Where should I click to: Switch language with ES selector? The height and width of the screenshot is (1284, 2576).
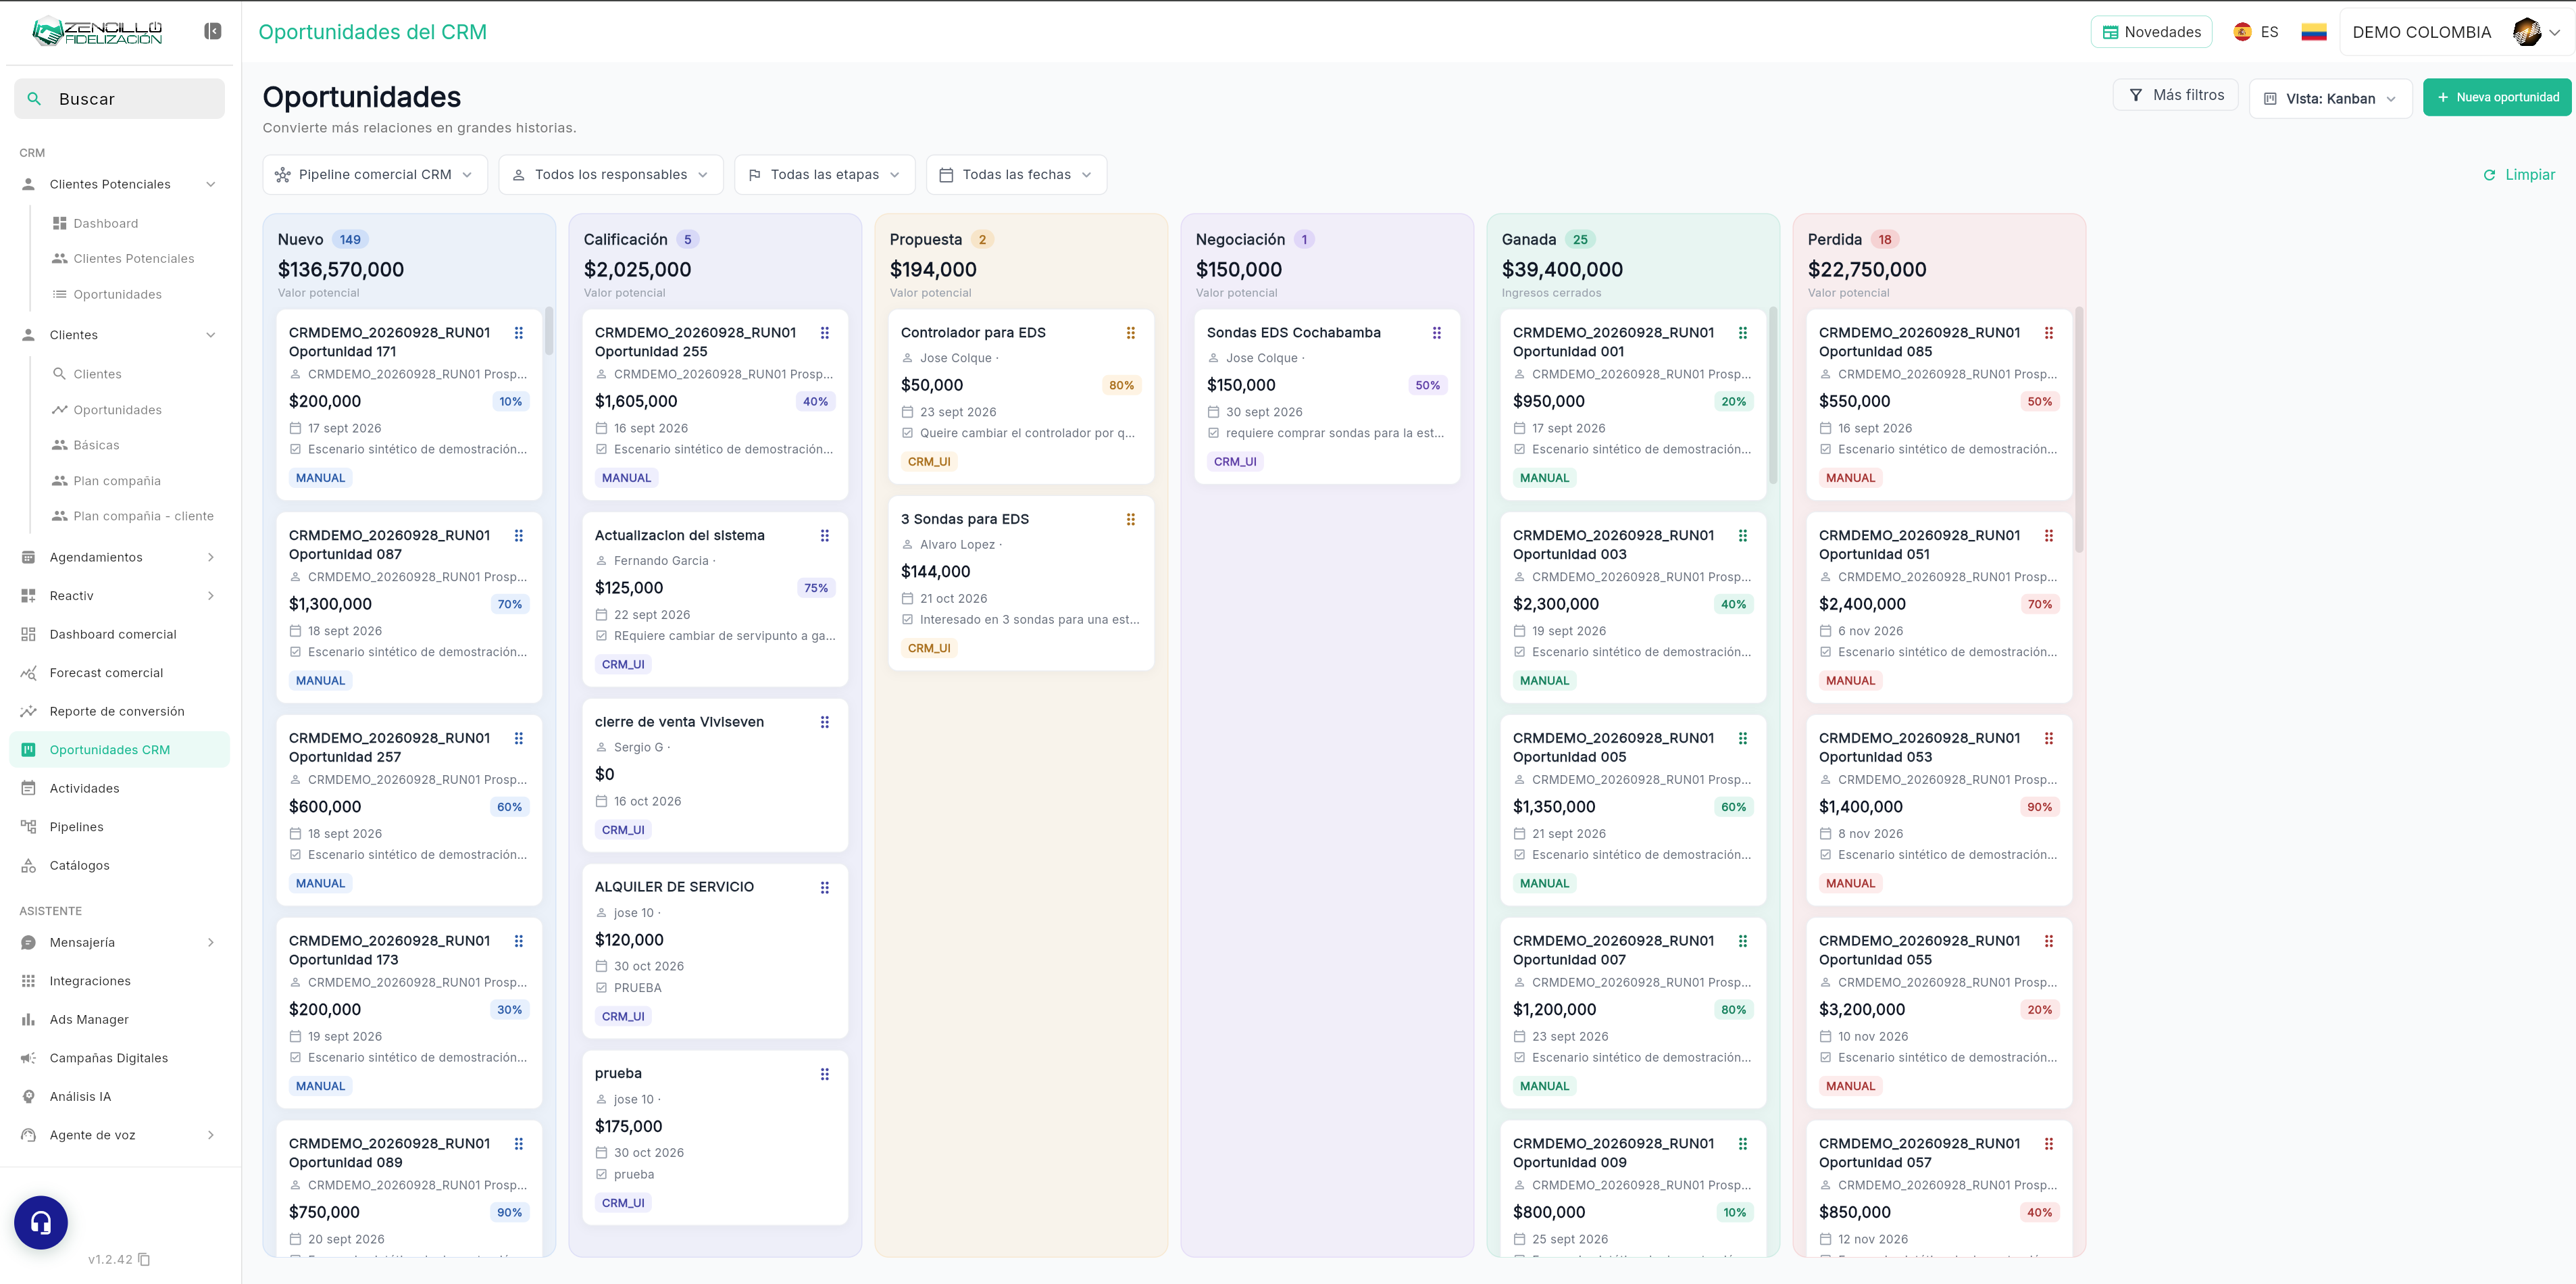click(x=2256, y=32)
